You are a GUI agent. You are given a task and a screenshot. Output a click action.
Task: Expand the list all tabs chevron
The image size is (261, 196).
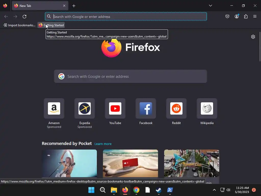(x=210, y=6)
